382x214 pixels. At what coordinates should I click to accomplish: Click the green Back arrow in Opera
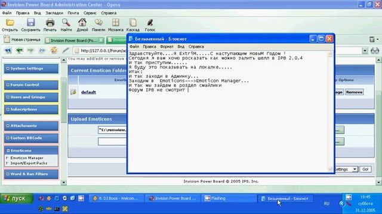19,50
